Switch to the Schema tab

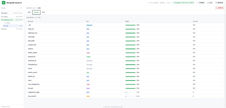tap(36, 12)
